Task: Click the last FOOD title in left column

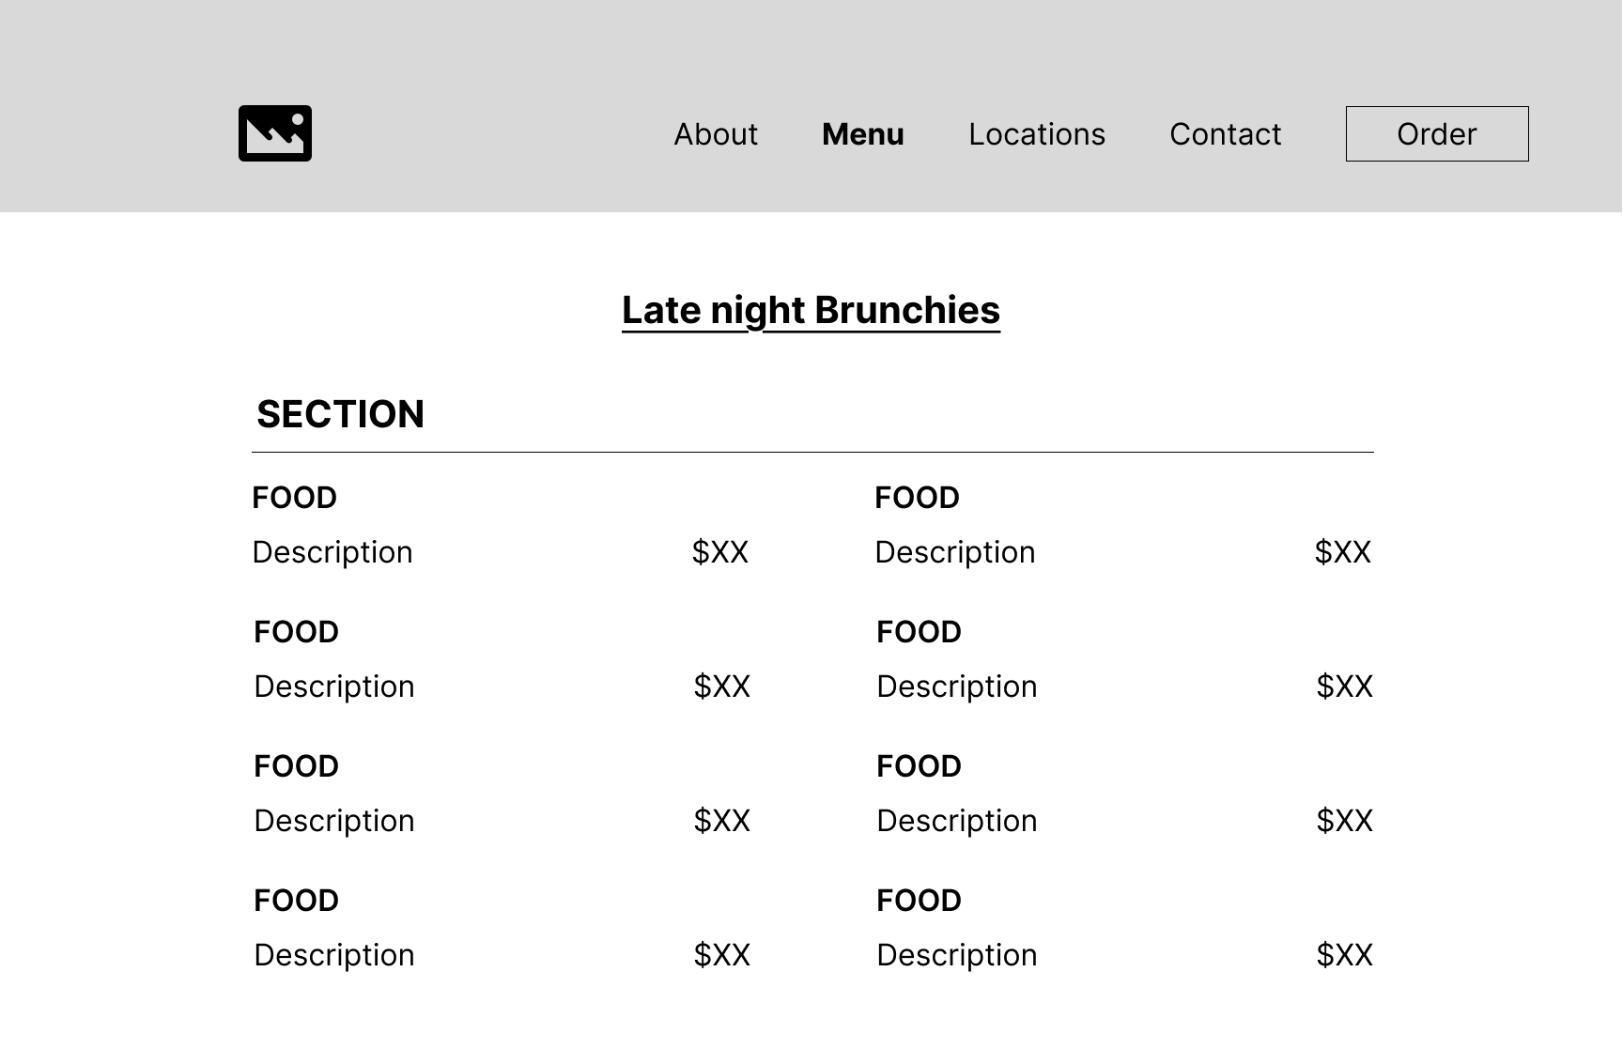Action: click(x=297, y=901)
